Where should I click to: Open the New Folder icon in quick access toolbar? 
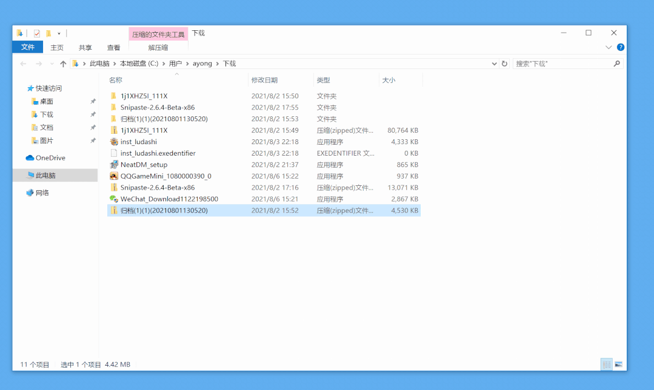(48, 32)
